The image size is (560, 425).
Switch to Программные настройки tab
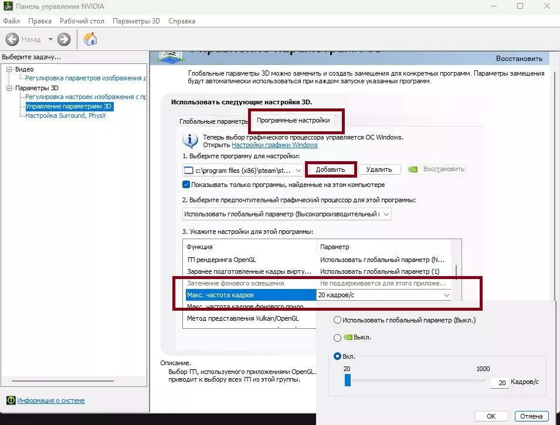click(293, 120)
